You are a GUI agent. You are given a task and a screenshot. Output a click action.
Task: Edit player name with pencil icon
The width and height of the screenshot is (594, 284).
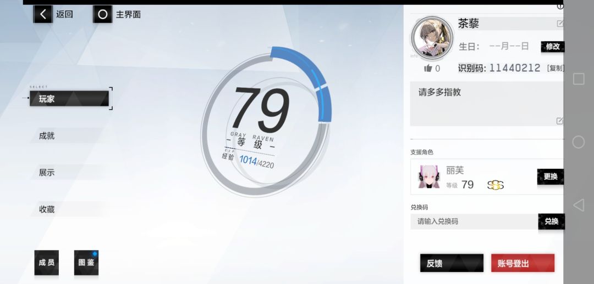click(560, 24)
